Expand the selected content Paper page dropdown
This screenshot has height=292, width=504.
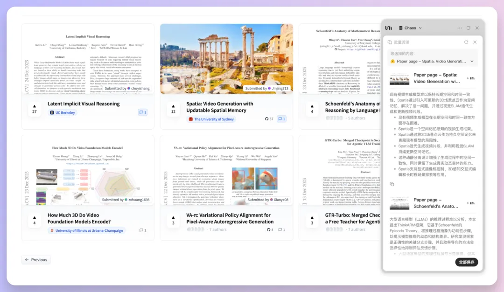tap(472, 61)
